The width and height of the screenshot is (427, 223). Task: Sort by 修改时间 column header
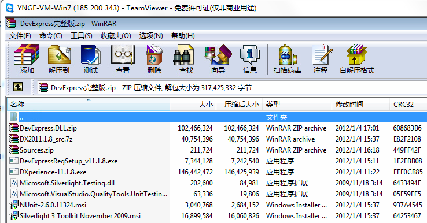point(360,104)
